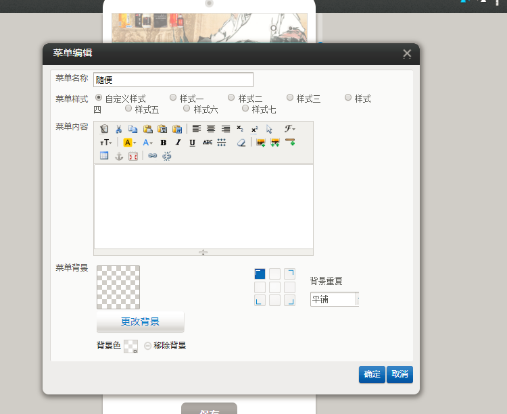Choose the 样式一 radio option

(173, 98)
